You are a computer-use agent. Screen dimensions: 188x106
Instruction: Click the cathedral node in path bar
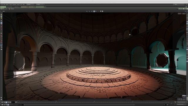(x=11, y=9)
